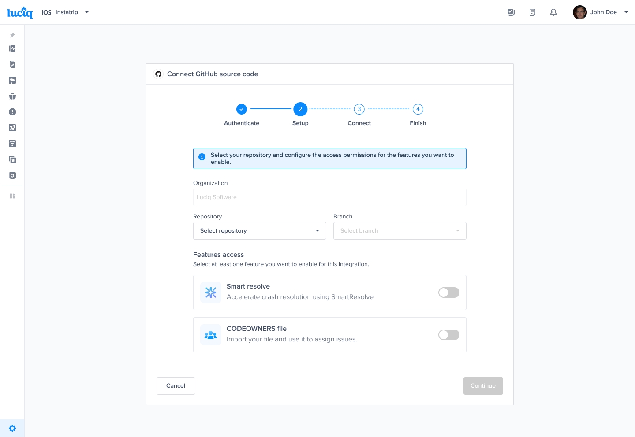Click the rocket icon in the sidebar
The height and width of the screenshot is (437, 635).
click(12, 128)
